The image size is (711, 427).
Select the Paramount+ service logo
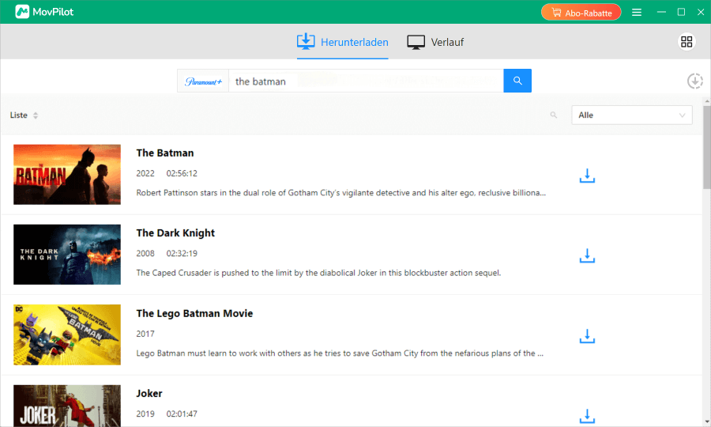coord(203,81)
